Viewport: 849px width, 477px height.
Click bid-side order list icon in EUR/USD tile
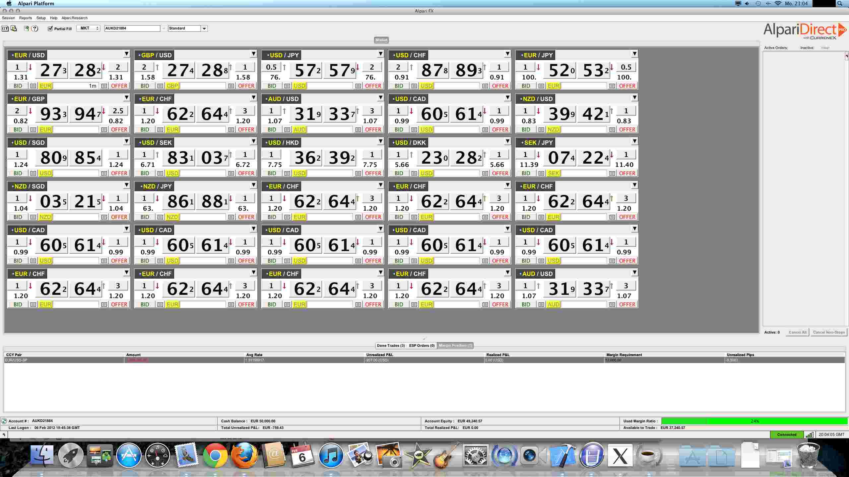click(x=33, y=86)
